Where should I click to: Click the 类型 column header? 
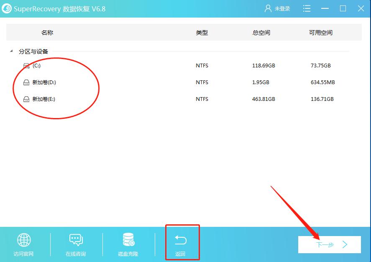point(202,32)
